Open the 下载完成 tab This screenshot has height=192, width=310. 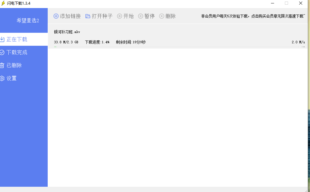click(24, 52)
